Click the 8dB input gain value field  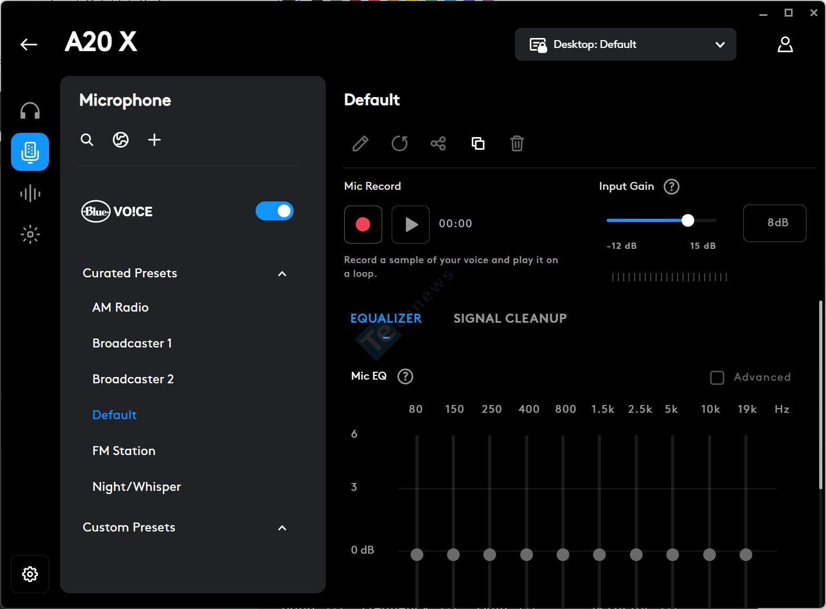(x=774, y=223)
